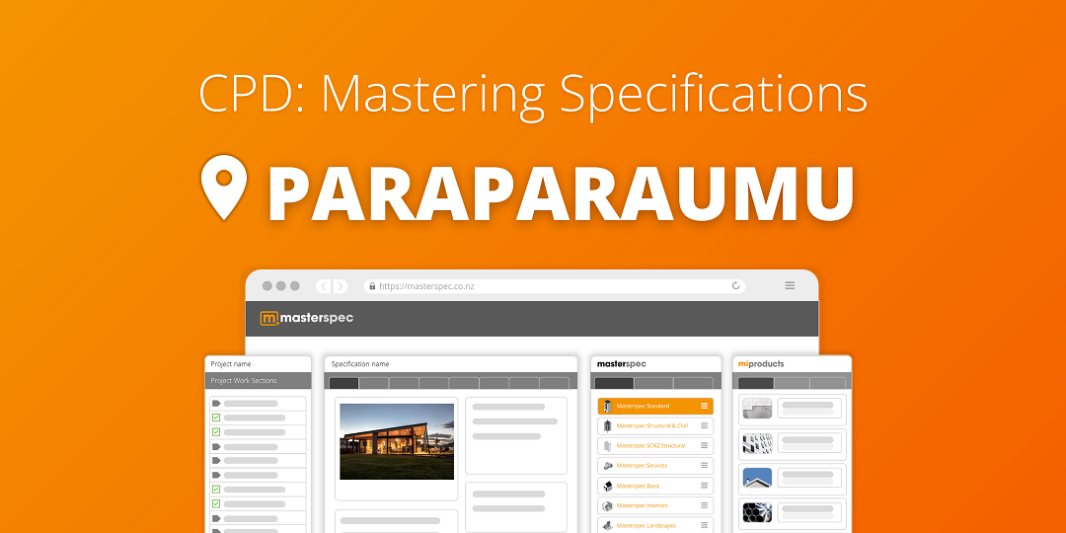
Task: Open the Masterspec Structural & Civil library
Action: (655, 425)
